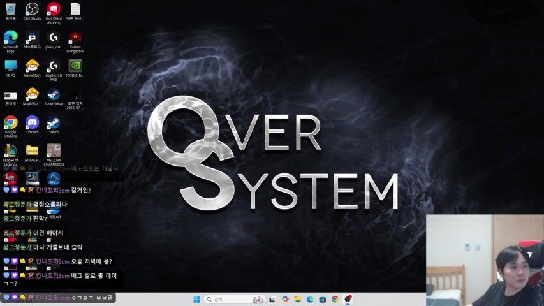This screenshot has width=544, height=306.
Task: Click the Windows Start button
Action: coord(196,299)
